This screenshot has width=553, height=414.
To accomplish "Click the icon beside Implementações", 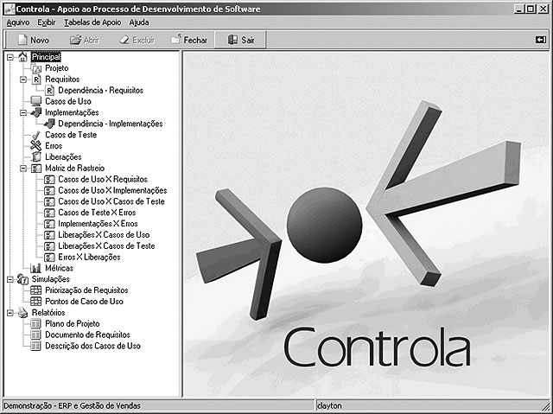I will coord(36,112).
